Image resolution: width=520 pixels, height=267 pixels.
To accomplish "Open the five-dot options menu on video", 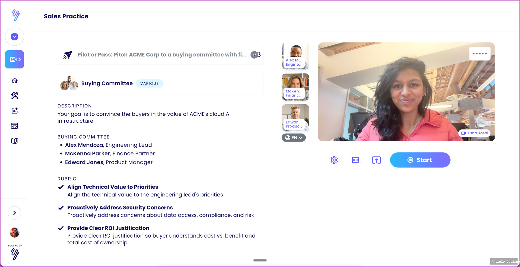I will [480, 54].
